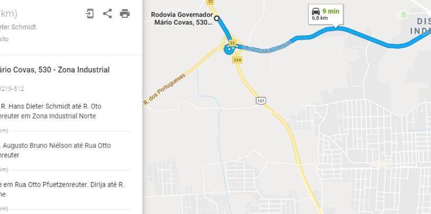Click the Mário Covas, 530 - Zona Industrial heading

click(x=55, y=70)
